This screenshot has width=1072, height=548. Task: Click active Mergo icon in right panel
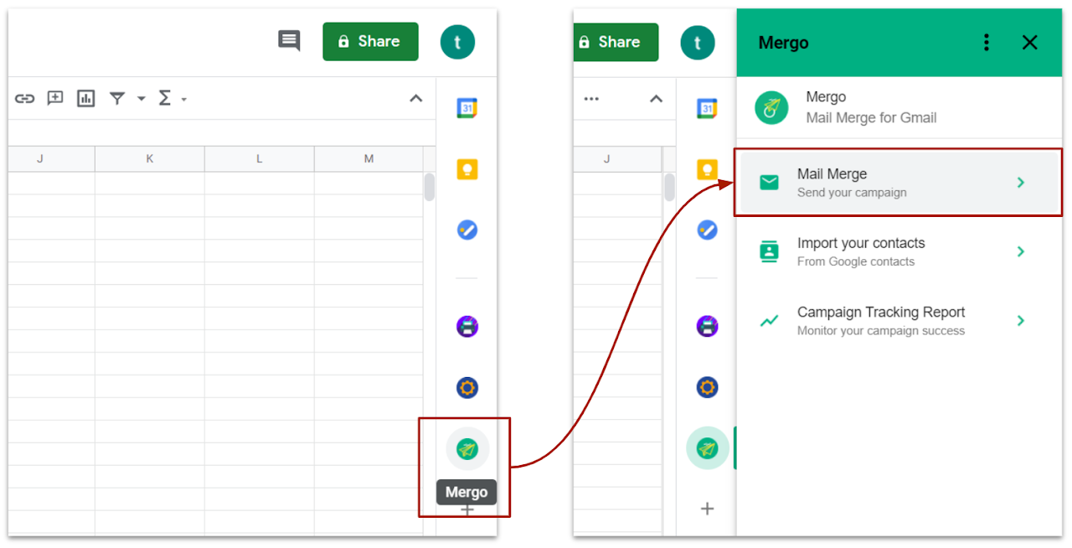[707, 448]
